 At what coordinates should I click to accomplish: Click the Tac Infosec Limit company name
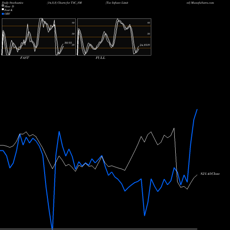(x=117, y=3)
